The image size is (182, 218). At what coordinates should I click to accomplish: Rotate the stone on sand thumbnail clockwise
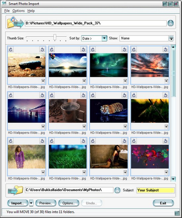click(x=11, y=49)
